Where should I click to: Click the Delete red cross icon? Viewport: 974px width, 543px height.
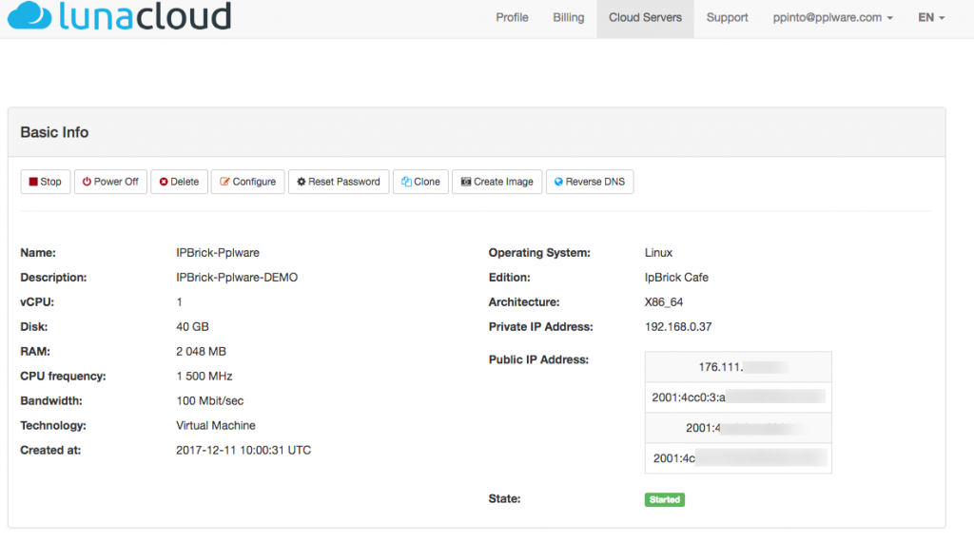164,182
